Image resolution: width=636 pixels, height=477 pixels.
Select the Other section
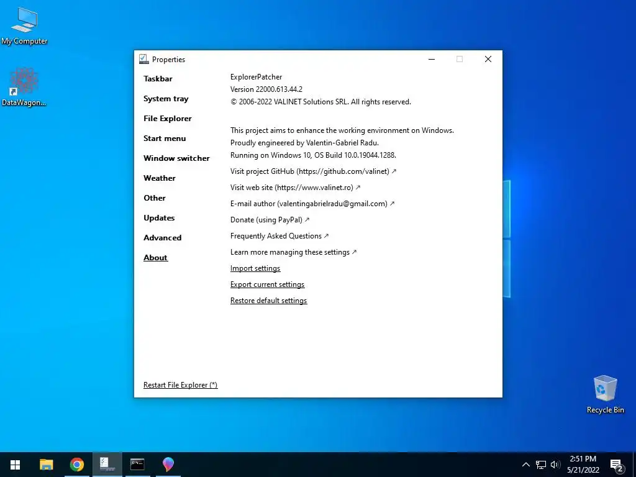coord(155,198)
